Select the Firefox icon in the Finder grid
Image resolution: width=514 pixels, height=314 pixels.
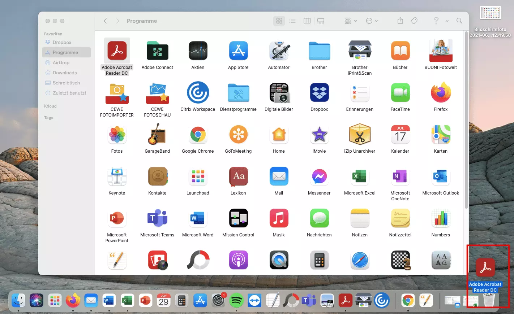(x=441, y=93)
